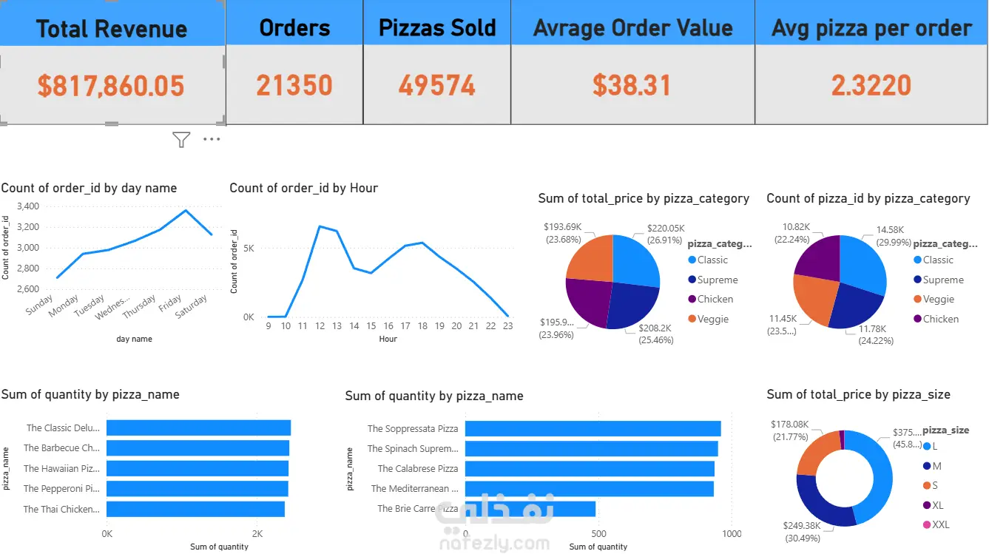This screenshot has width=989, height=554.
Task: Click The Classic Deluxe bar in quantity chart
Action: click(198, 428)
